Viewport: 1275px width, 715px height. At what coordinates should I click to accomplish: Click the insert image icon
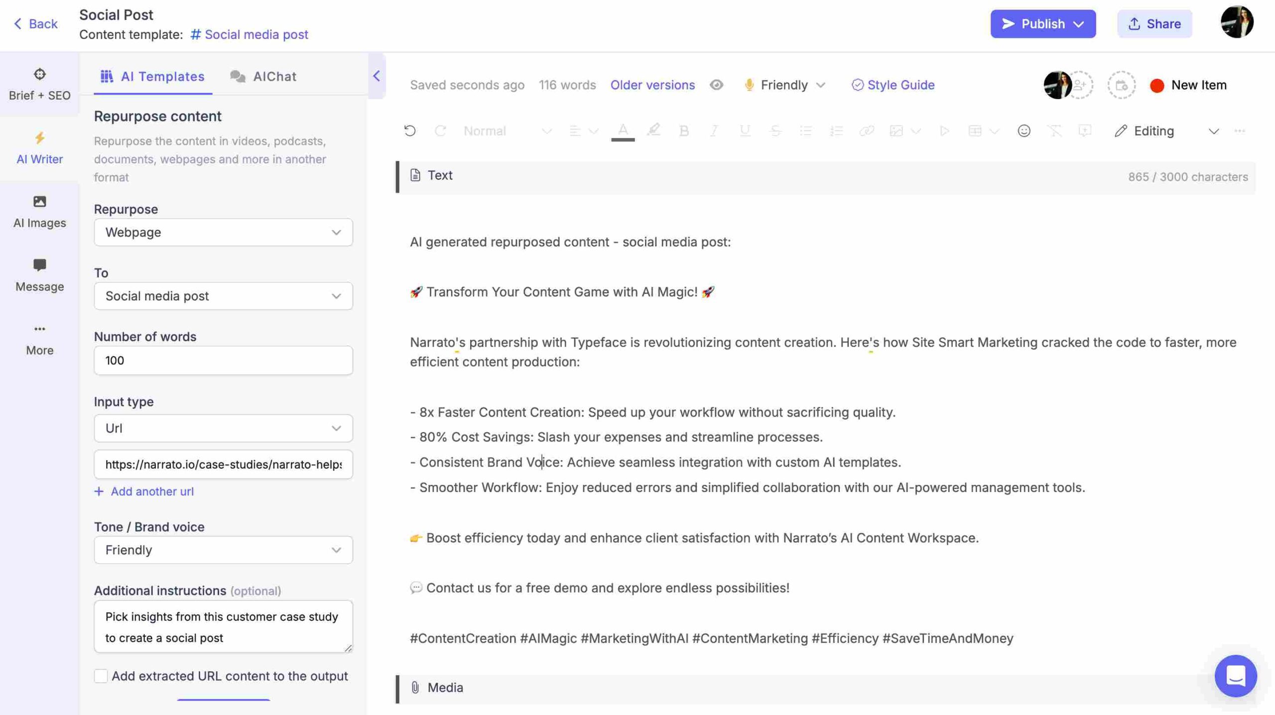point(896,130)
